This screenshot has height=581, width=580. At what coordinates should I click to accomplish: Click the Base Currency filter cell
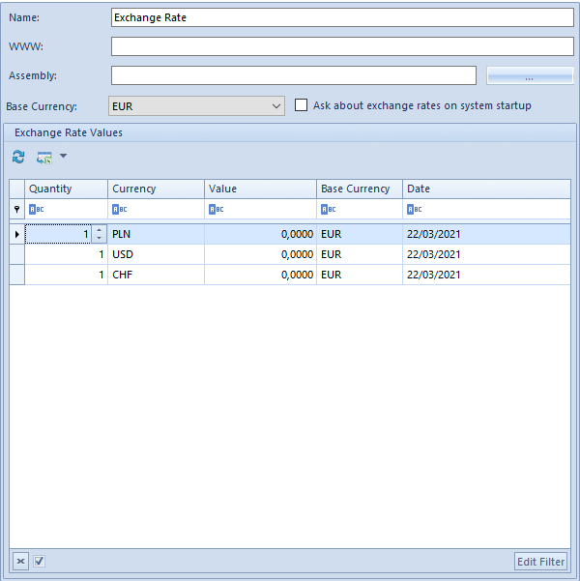pyautogui.click(x=360, y=210)
